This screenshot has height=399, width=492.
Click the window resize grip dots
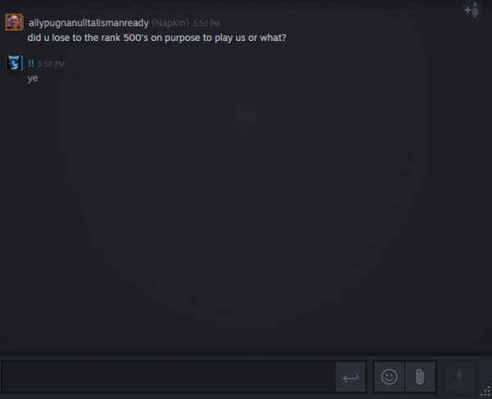pos(485,392)
